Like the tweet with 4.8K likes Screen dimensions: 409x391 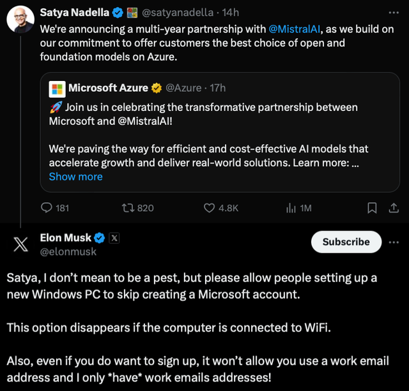(x=221, y=208)
